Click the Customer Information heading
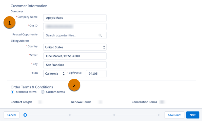 [x=29, y=6]
